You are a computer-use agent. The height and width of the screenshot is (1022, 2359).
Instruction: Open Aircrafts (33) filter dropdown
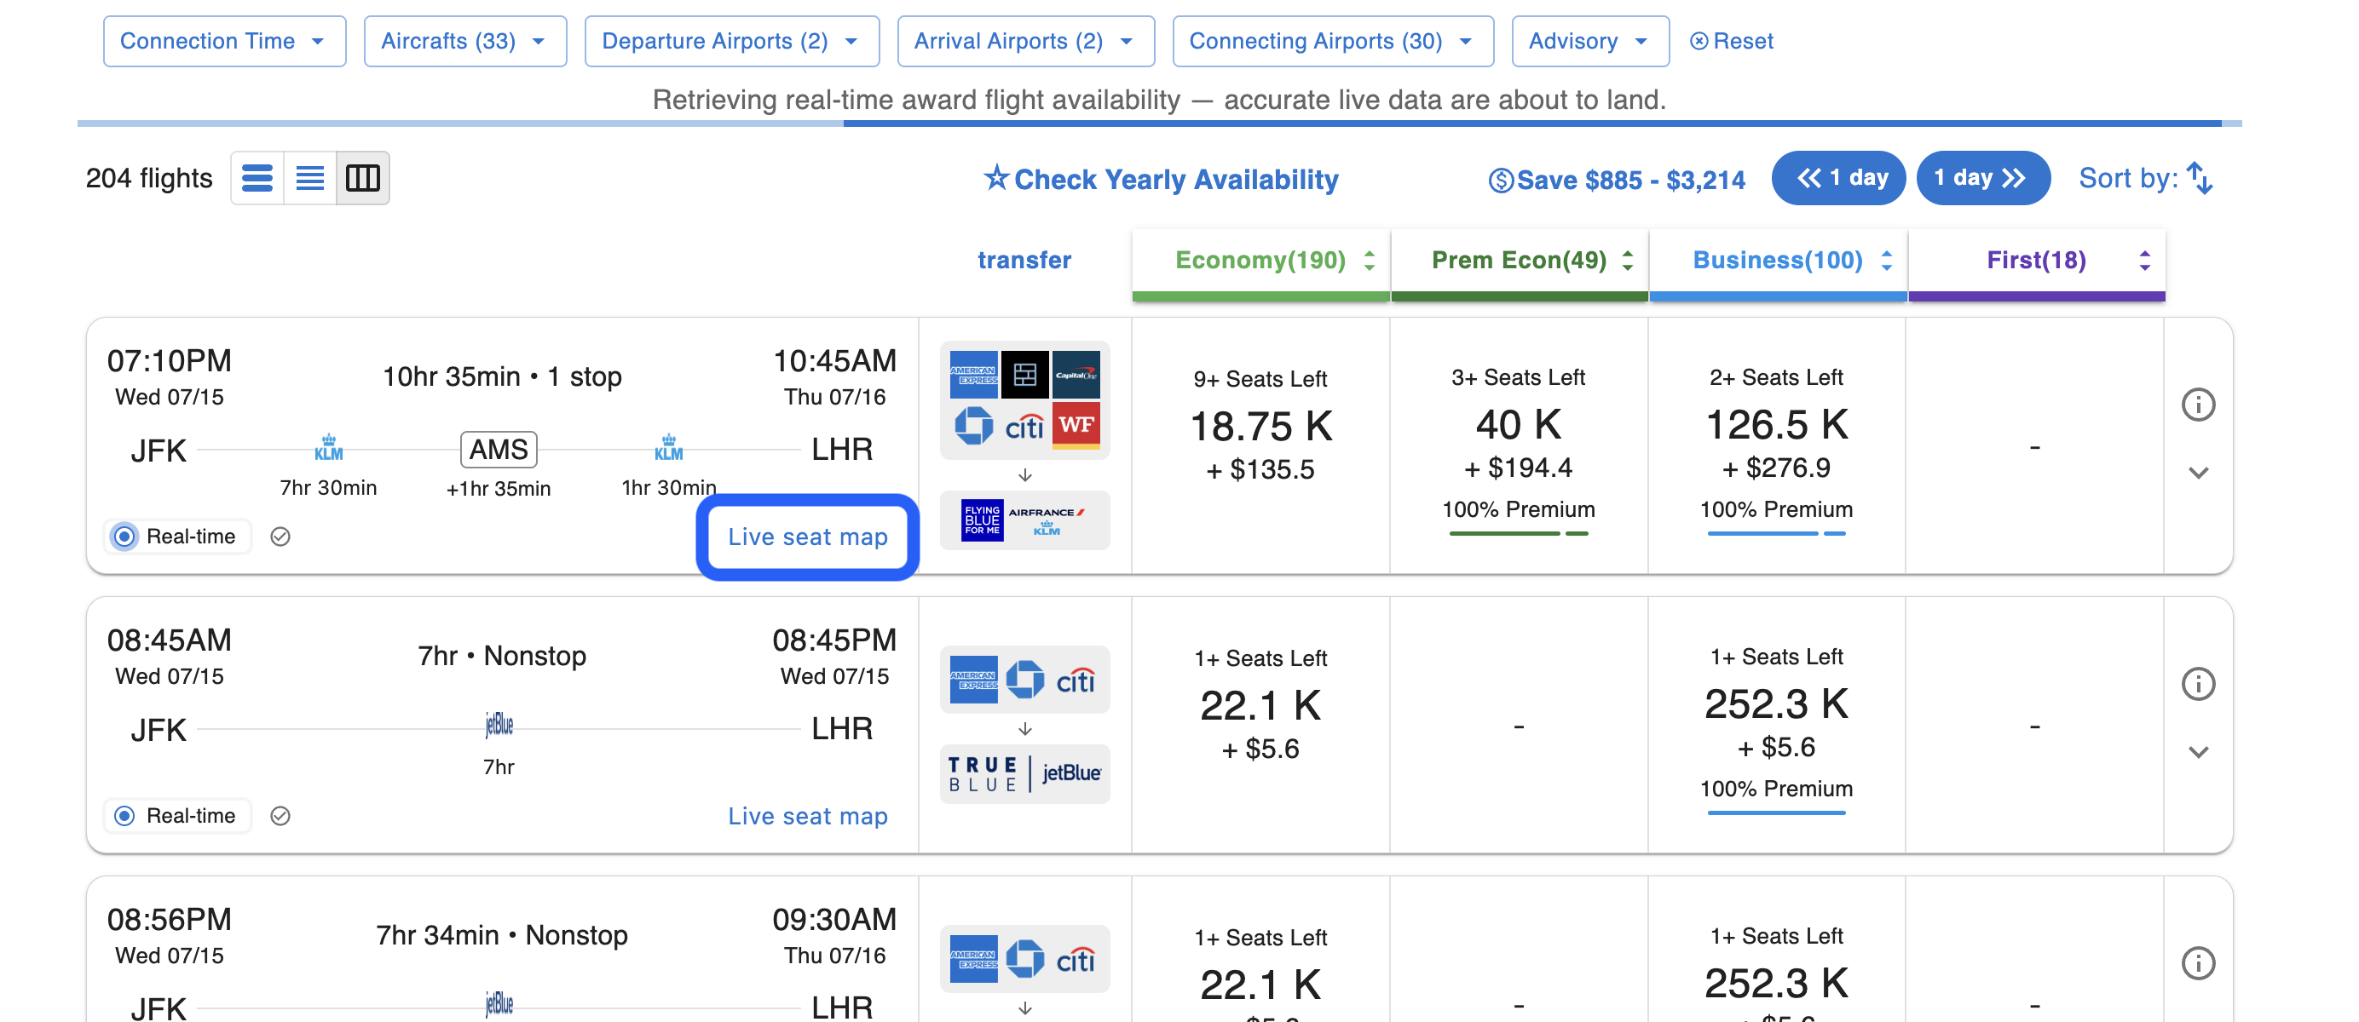click(465, 41)
